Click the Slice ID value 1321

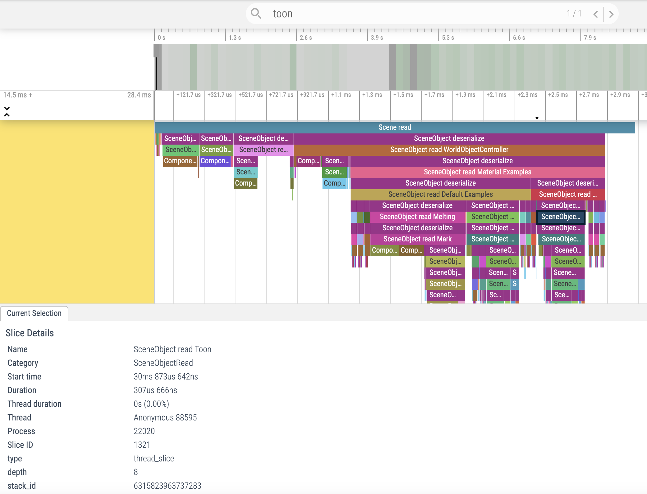[142, 445]
